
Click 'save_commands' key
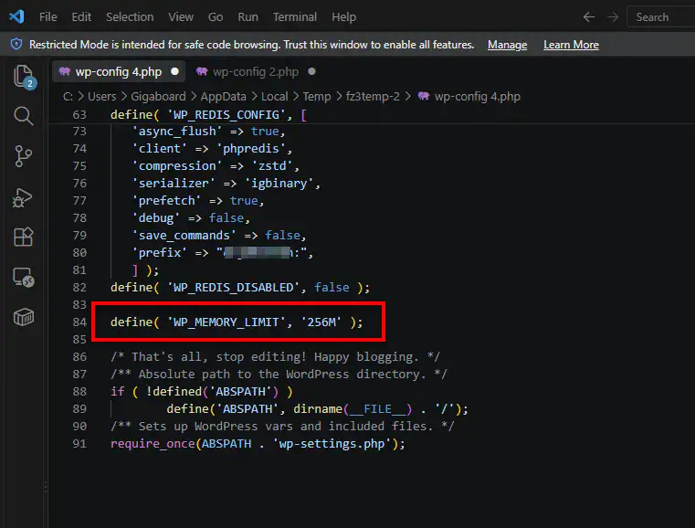pos(184,235)
